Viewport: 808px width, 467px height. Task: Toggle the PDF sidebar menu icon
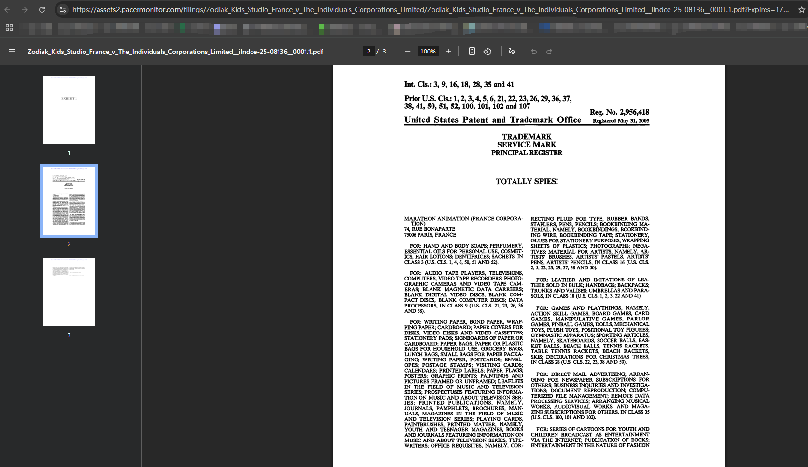click(12, 51)
